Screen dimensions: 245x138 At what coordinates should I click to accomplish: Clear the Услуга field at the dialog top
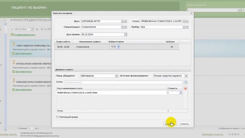[184, 21]
